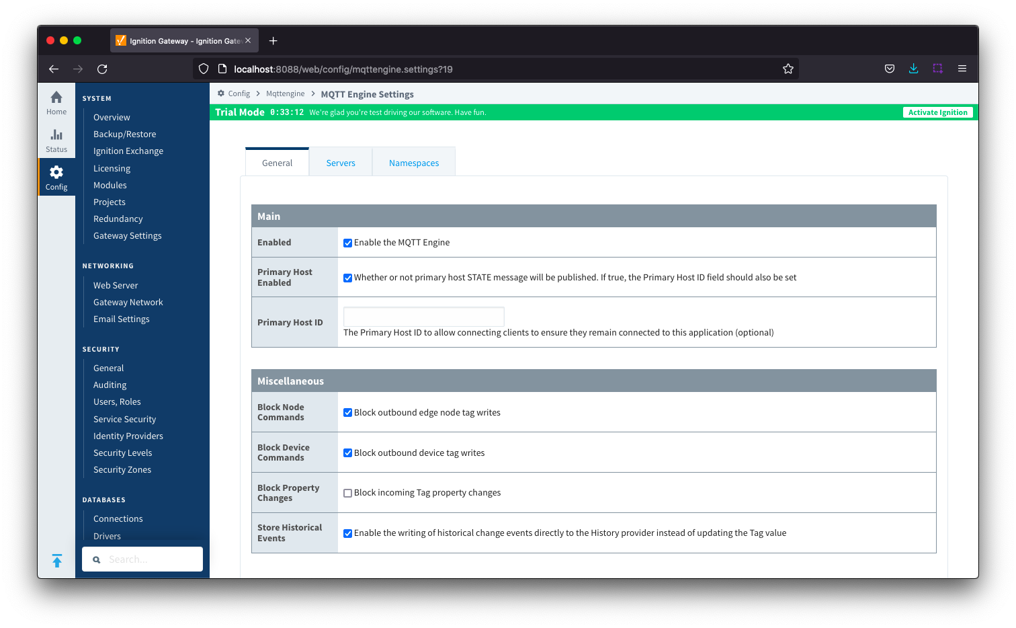Open Auditing in sidebar

point(110,385)
